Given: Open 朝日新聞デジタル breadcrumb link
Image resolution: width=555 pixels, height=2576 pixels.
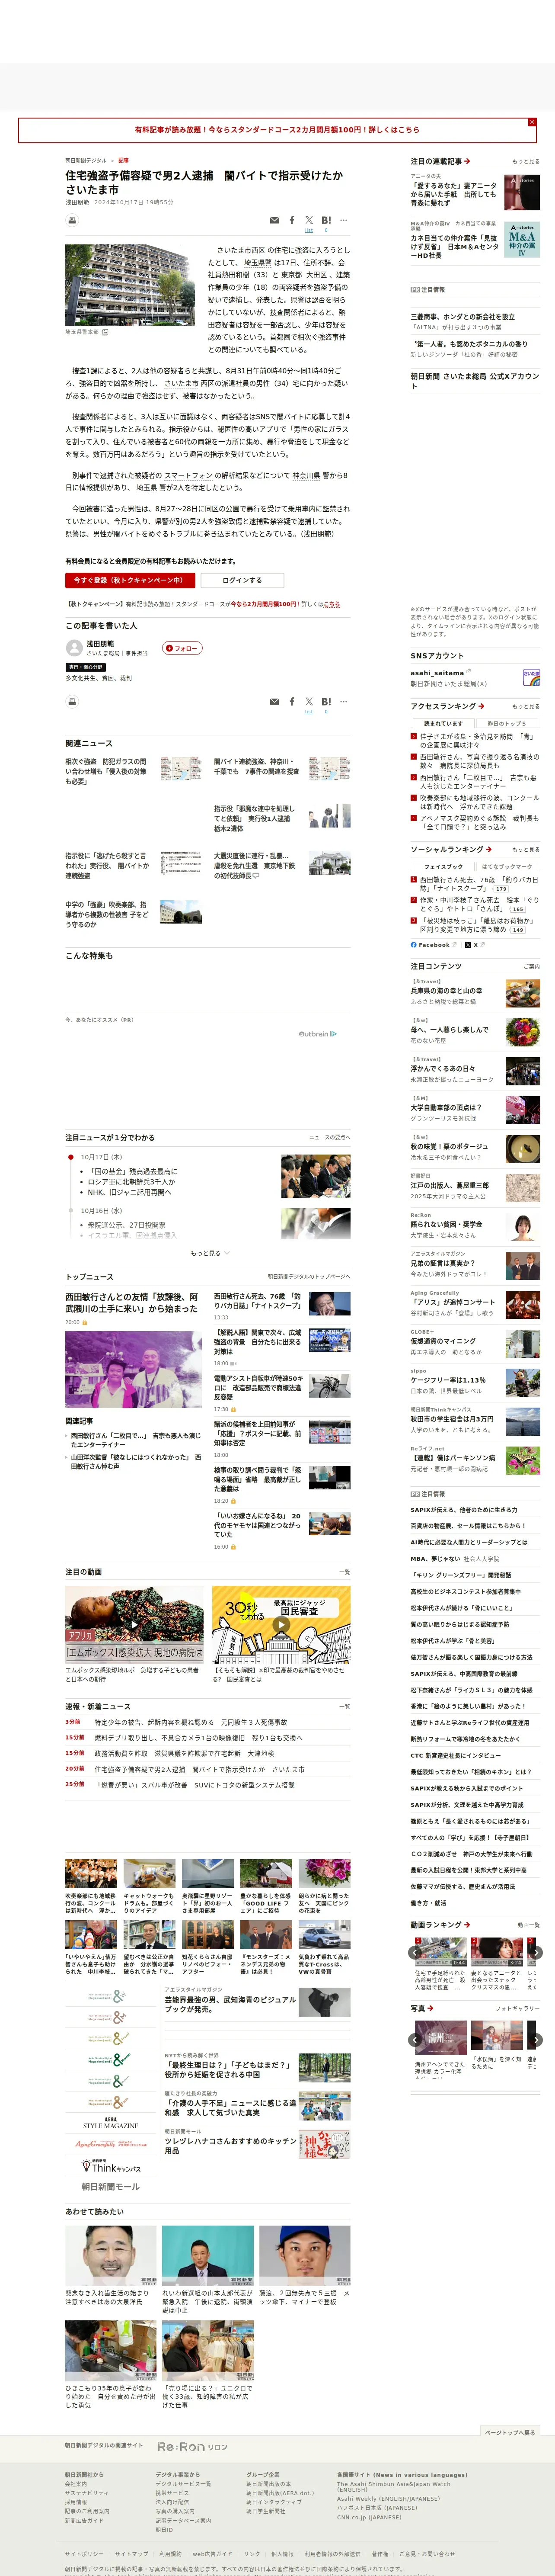Looking at the screenshot, I should pyautogui.click(x=86, y=160).
